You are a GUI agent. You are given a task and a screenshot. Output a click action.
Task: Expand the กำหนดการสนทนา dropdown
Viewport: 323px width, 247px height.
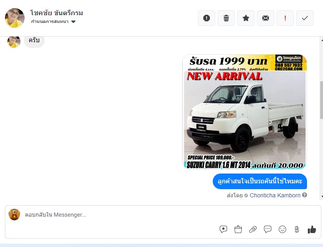click(53, 22)
